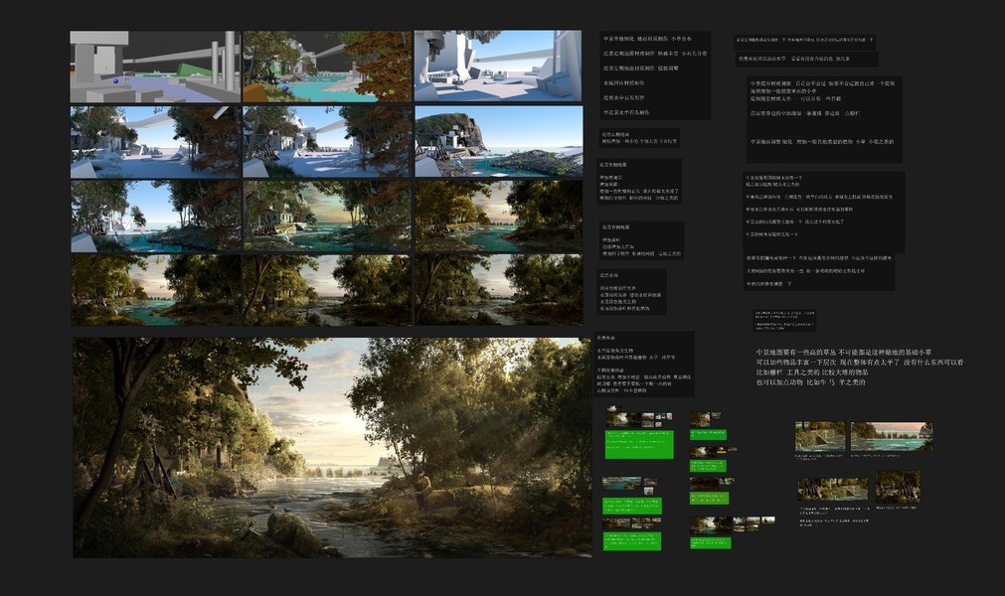The image size is (1005, 596).
Task: Select the rocky island cliff and sea thumbnail
Action: tap(499, 141)
